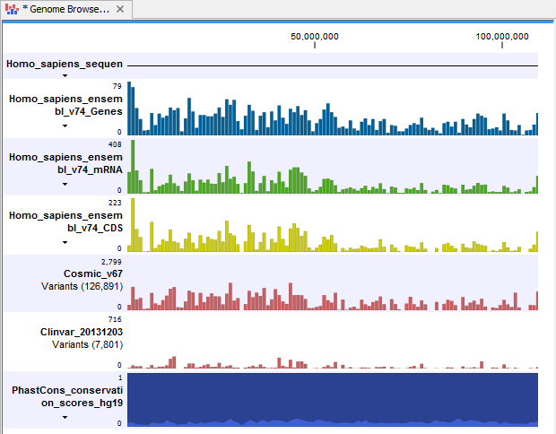
Task: Click the tallest green bar in the mRNA track
Action: (133, 167)
